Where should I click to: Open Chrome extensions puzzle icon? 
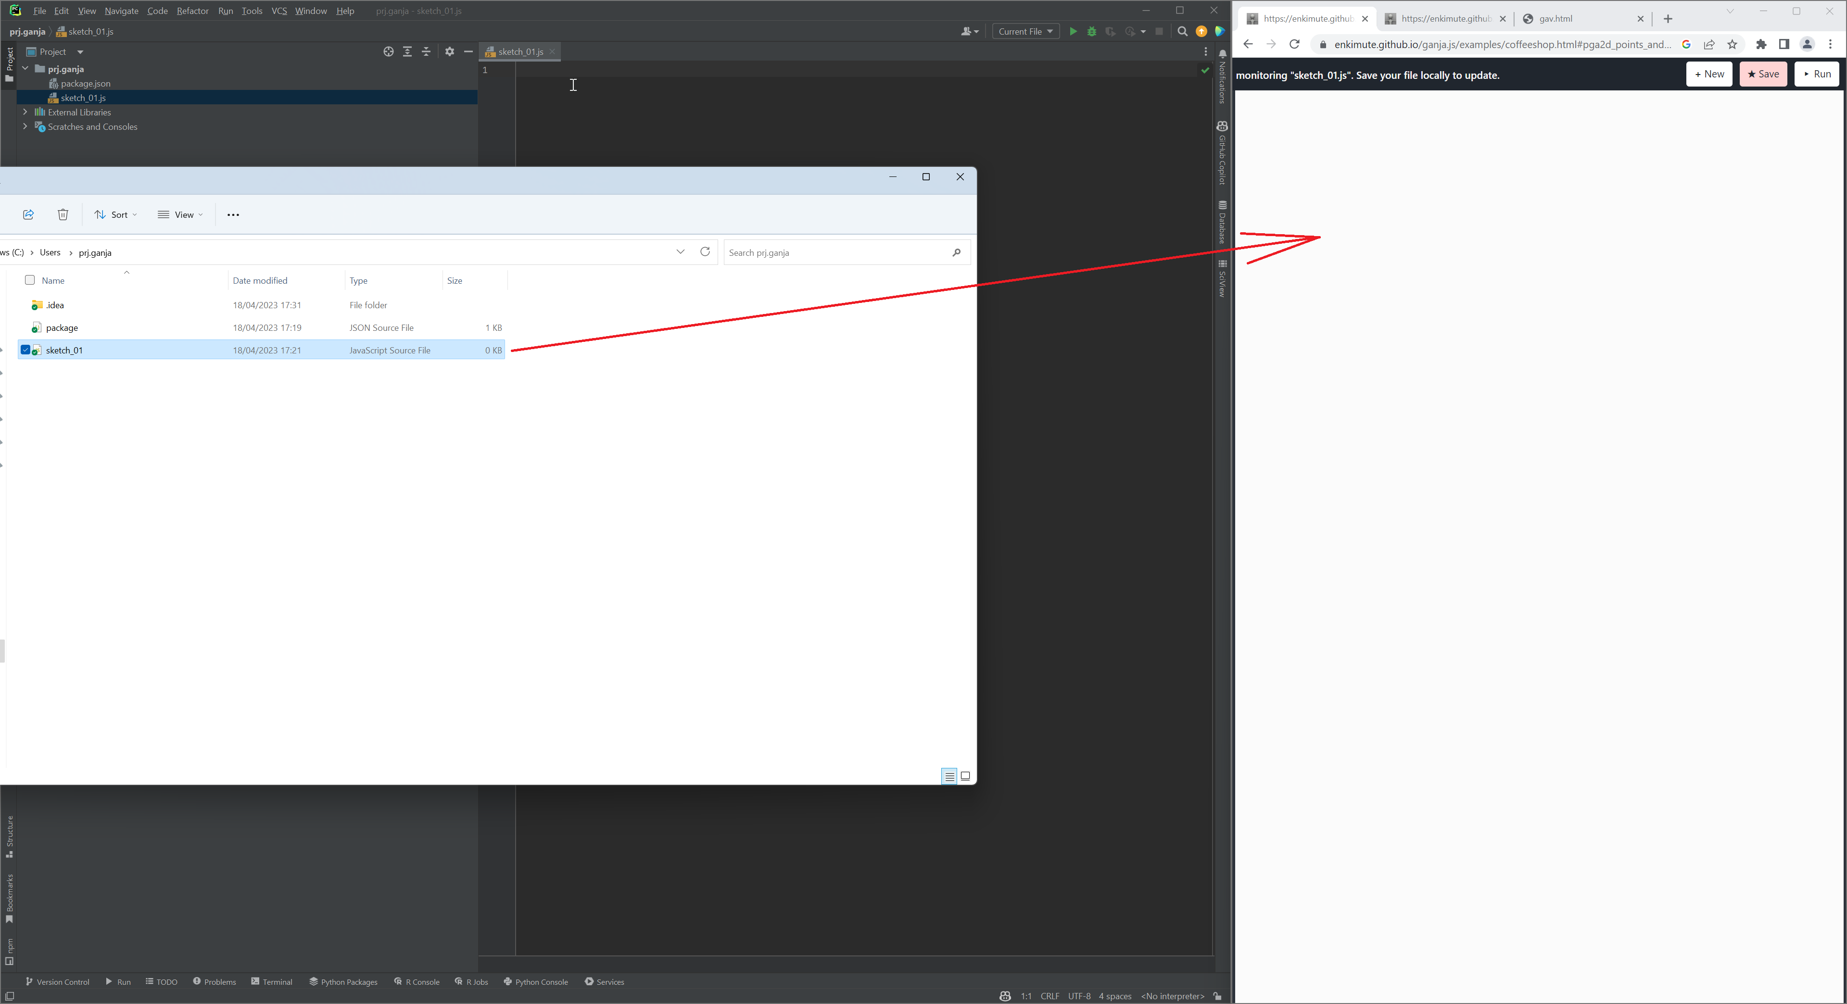(x=1761, y=44)
